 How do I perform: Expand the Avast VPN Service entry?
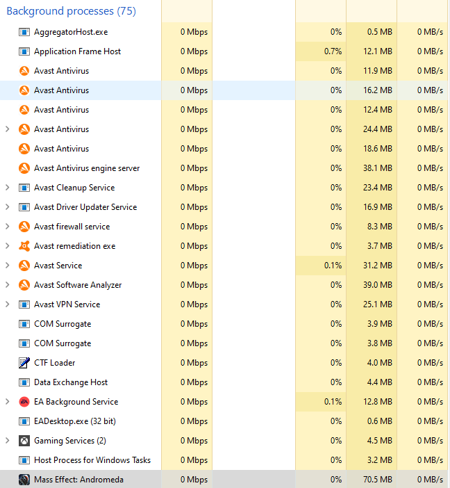(8, 304)
